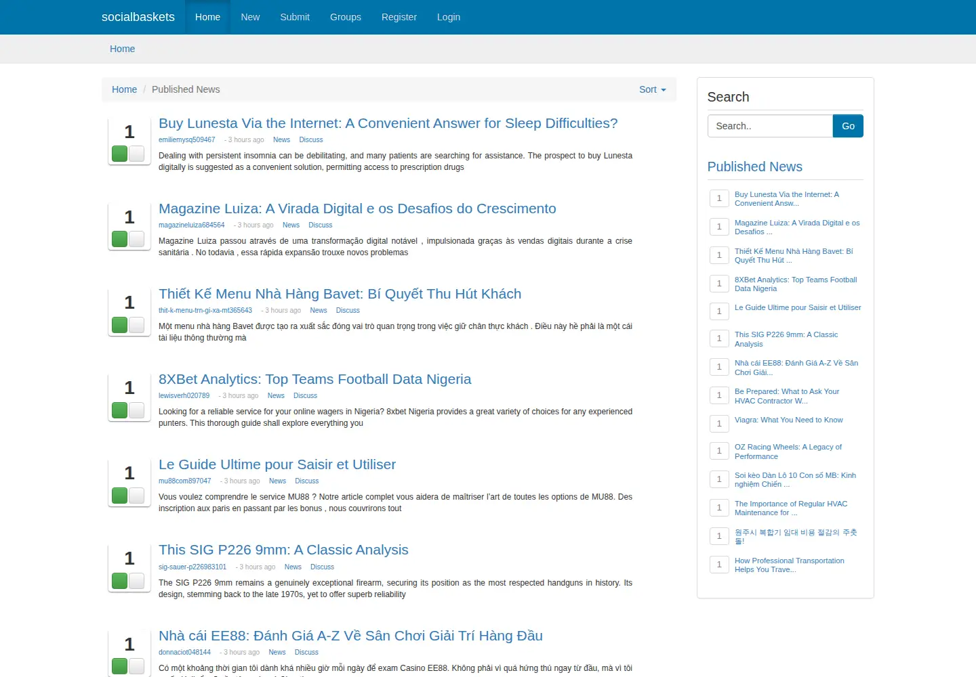Open the Buy Lunesta Via the Internet headline
The image size is (976, 677).
tap(388, 123)
